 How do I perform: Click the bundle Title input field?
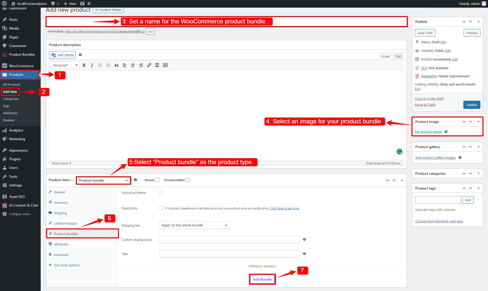point(229,254)
